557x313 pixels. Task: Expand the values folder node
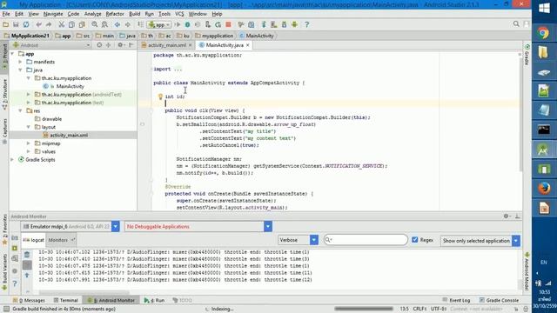tap(29, 151)
